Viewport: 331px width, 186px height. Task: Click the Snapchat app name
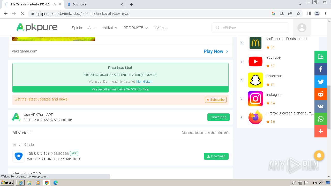click(x=274, y=76)
